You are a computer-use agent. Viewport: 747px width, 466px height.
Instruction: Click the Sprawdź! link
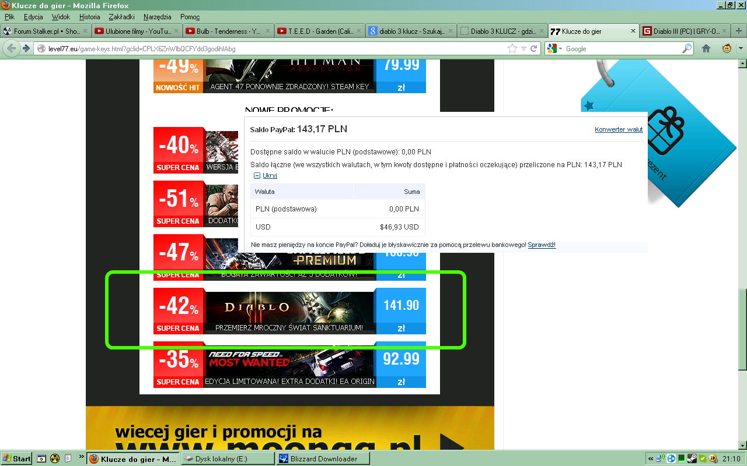(x=542, y=245)
